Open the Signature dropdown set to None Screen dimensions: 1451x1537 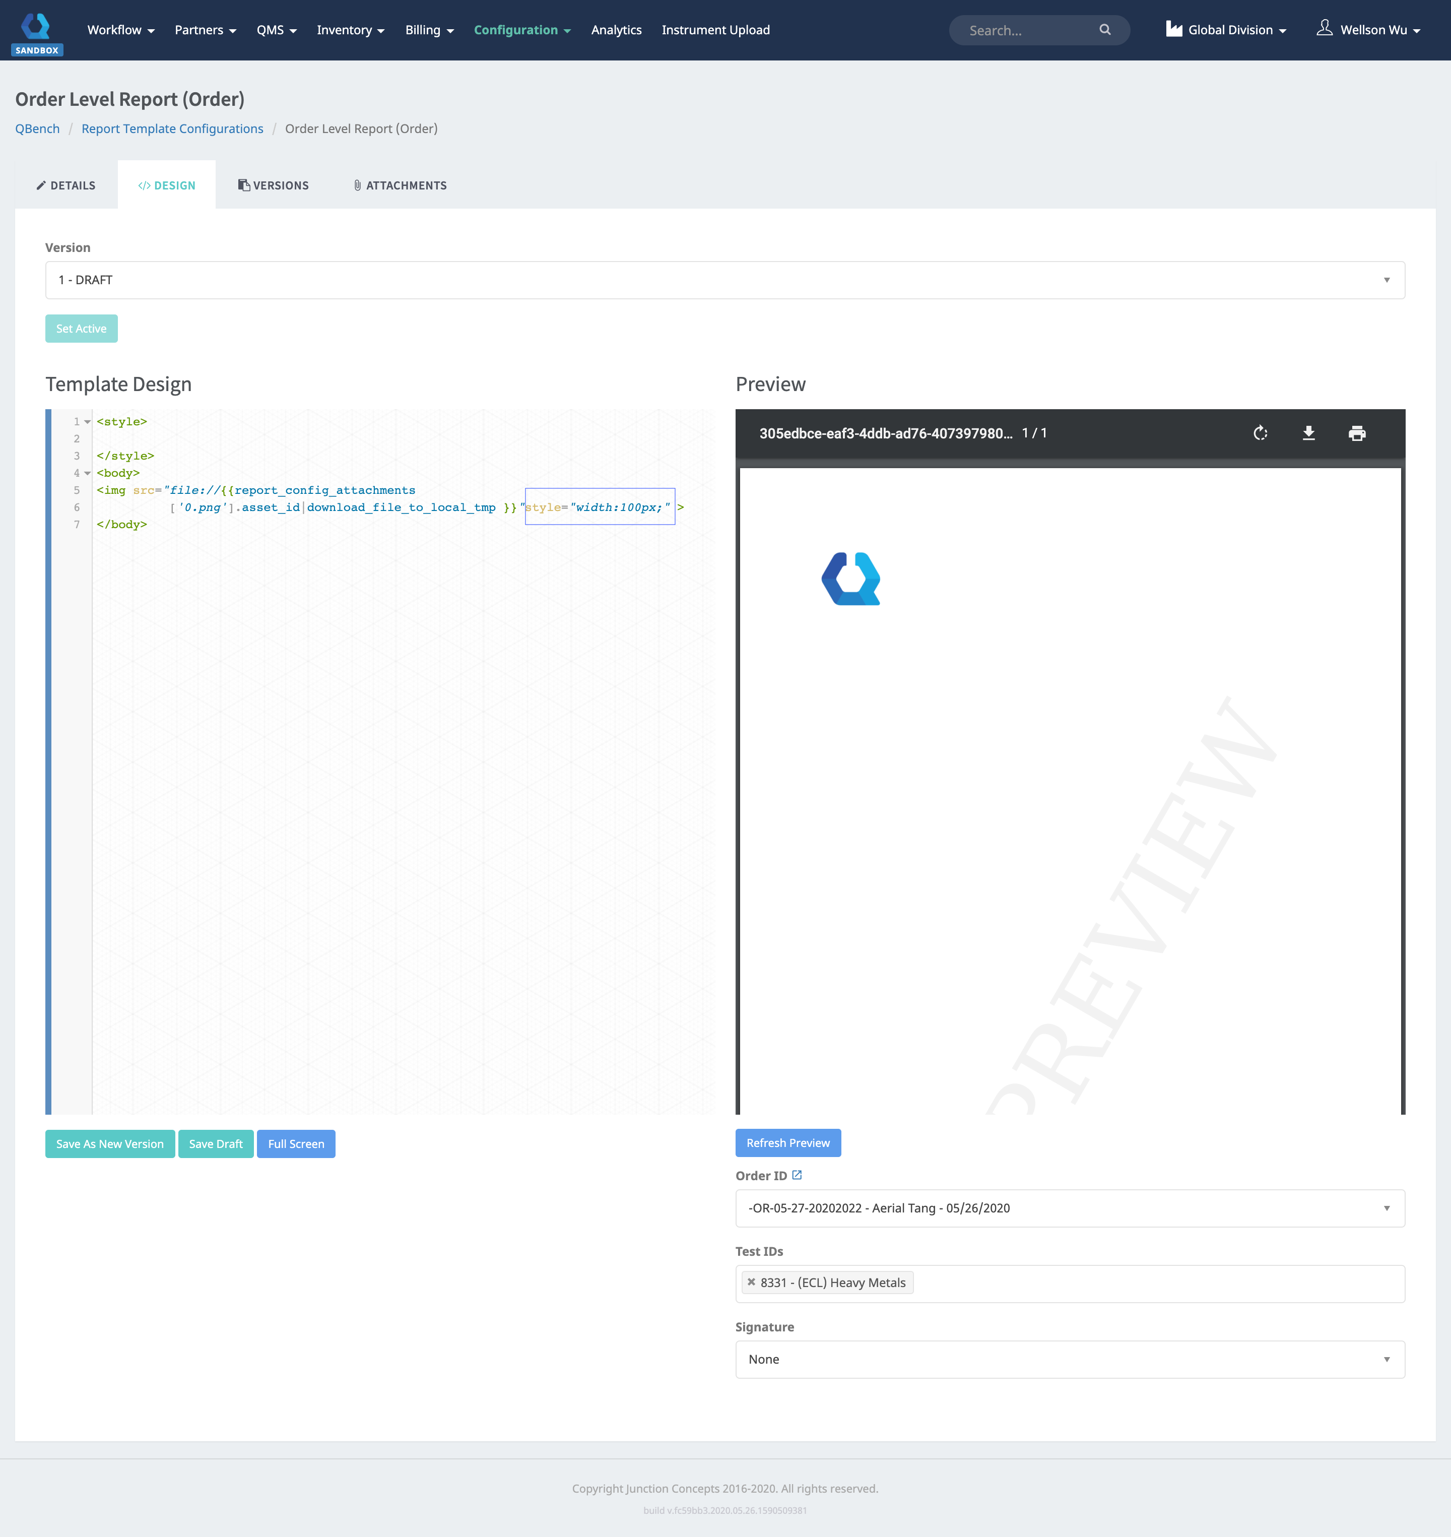click(x=1070, y=1359)
